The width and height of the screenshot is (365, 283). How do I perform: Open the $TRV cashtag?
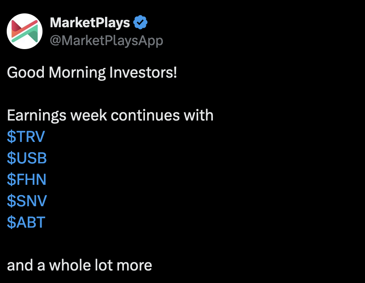pos(26,137)
